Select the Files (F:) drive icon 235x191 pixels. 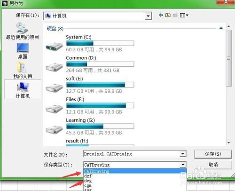(x=54, y=109)
